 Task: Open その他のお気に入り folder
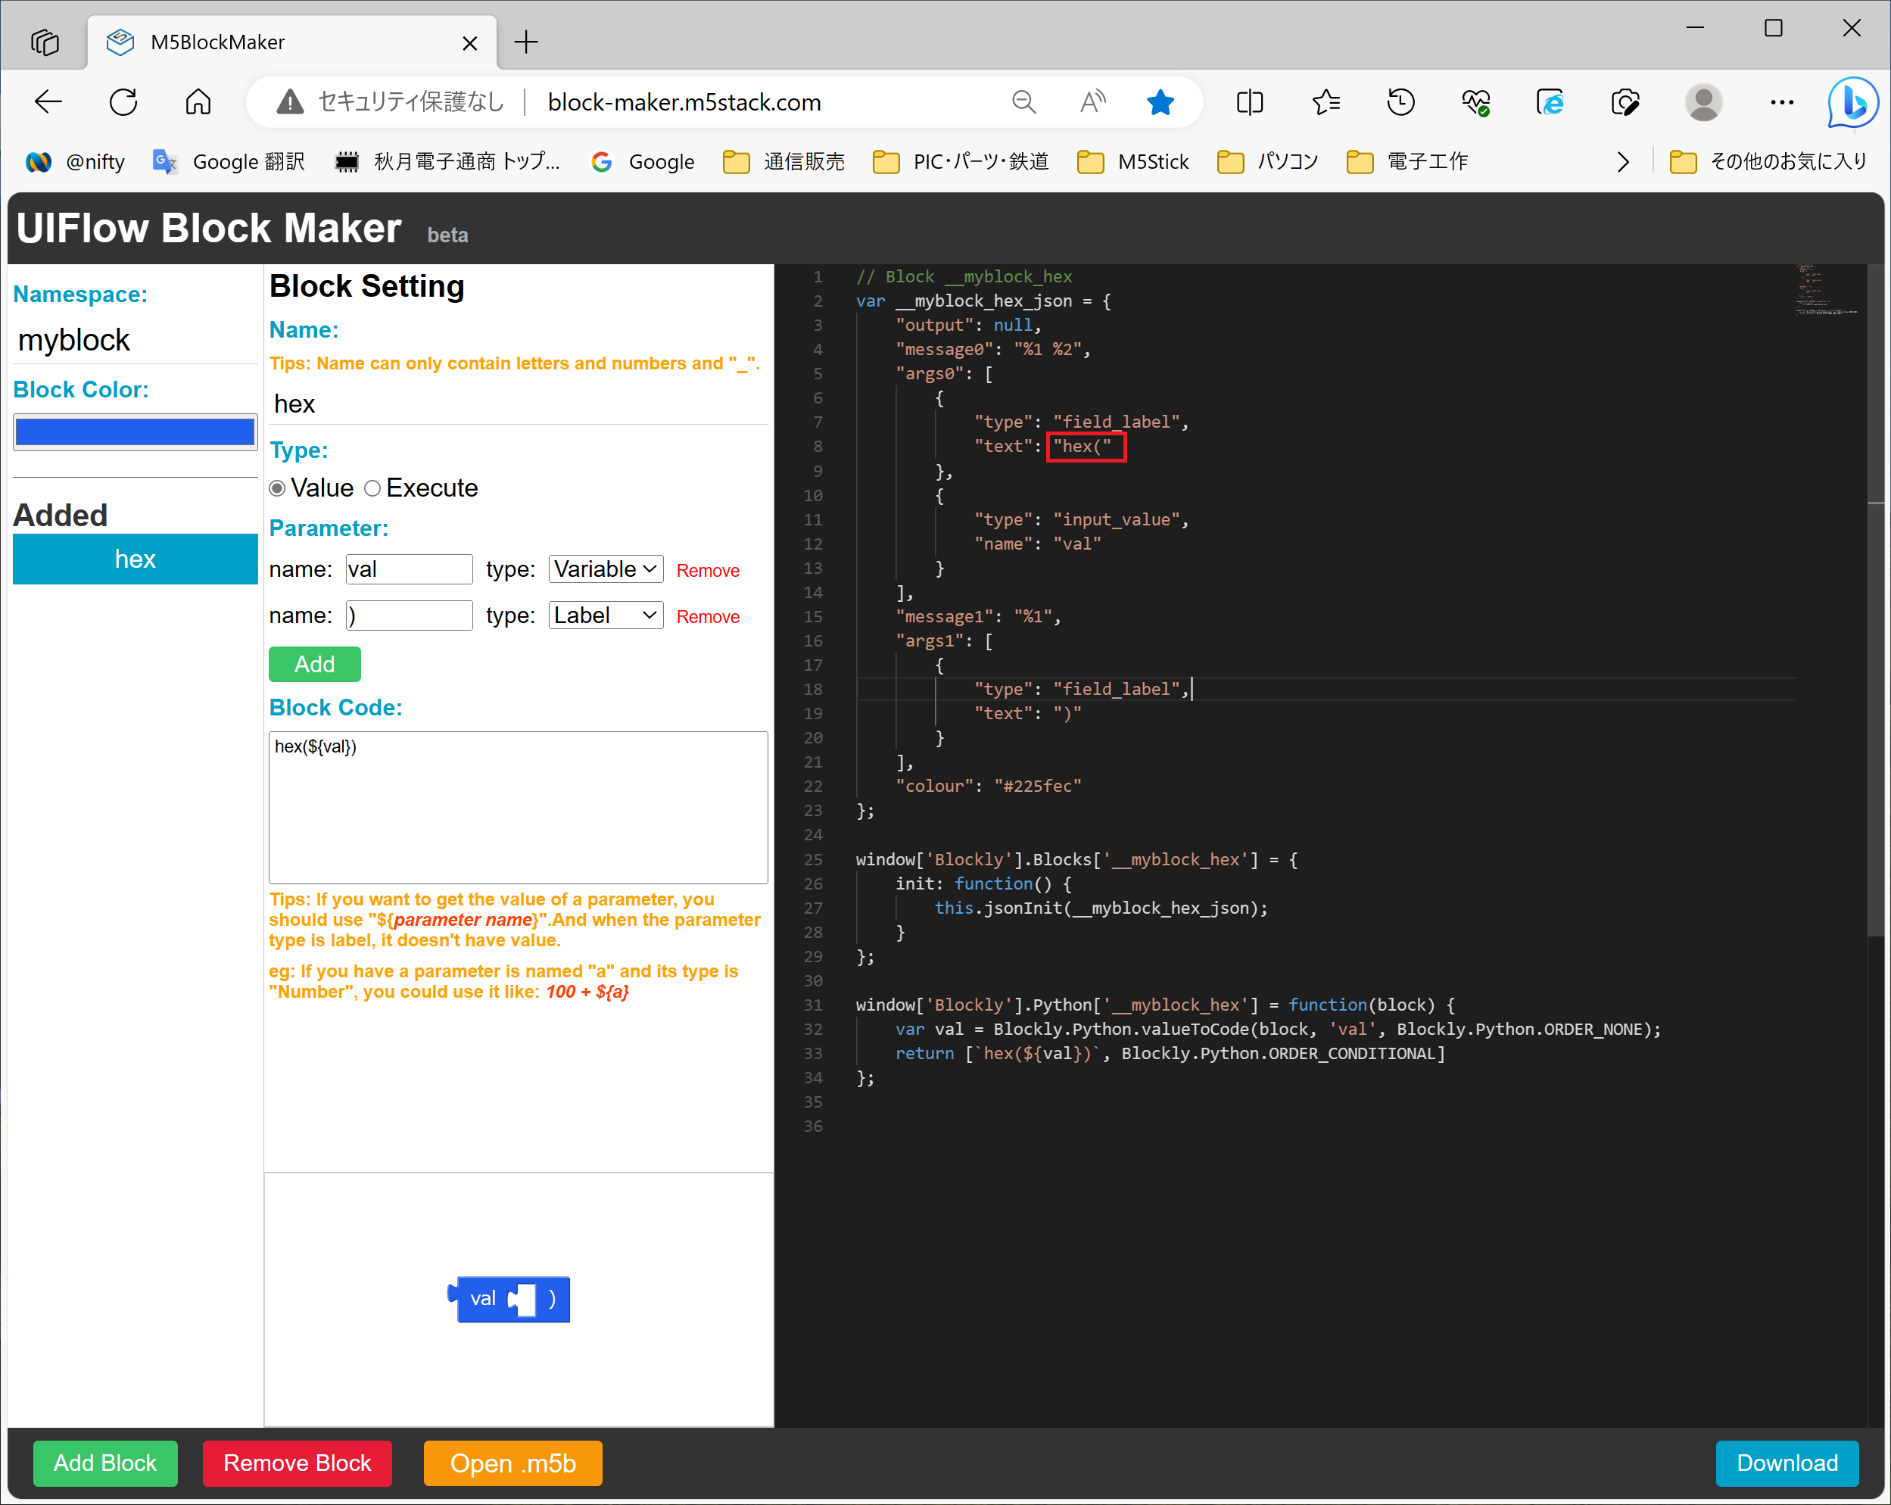[1768, 162]
